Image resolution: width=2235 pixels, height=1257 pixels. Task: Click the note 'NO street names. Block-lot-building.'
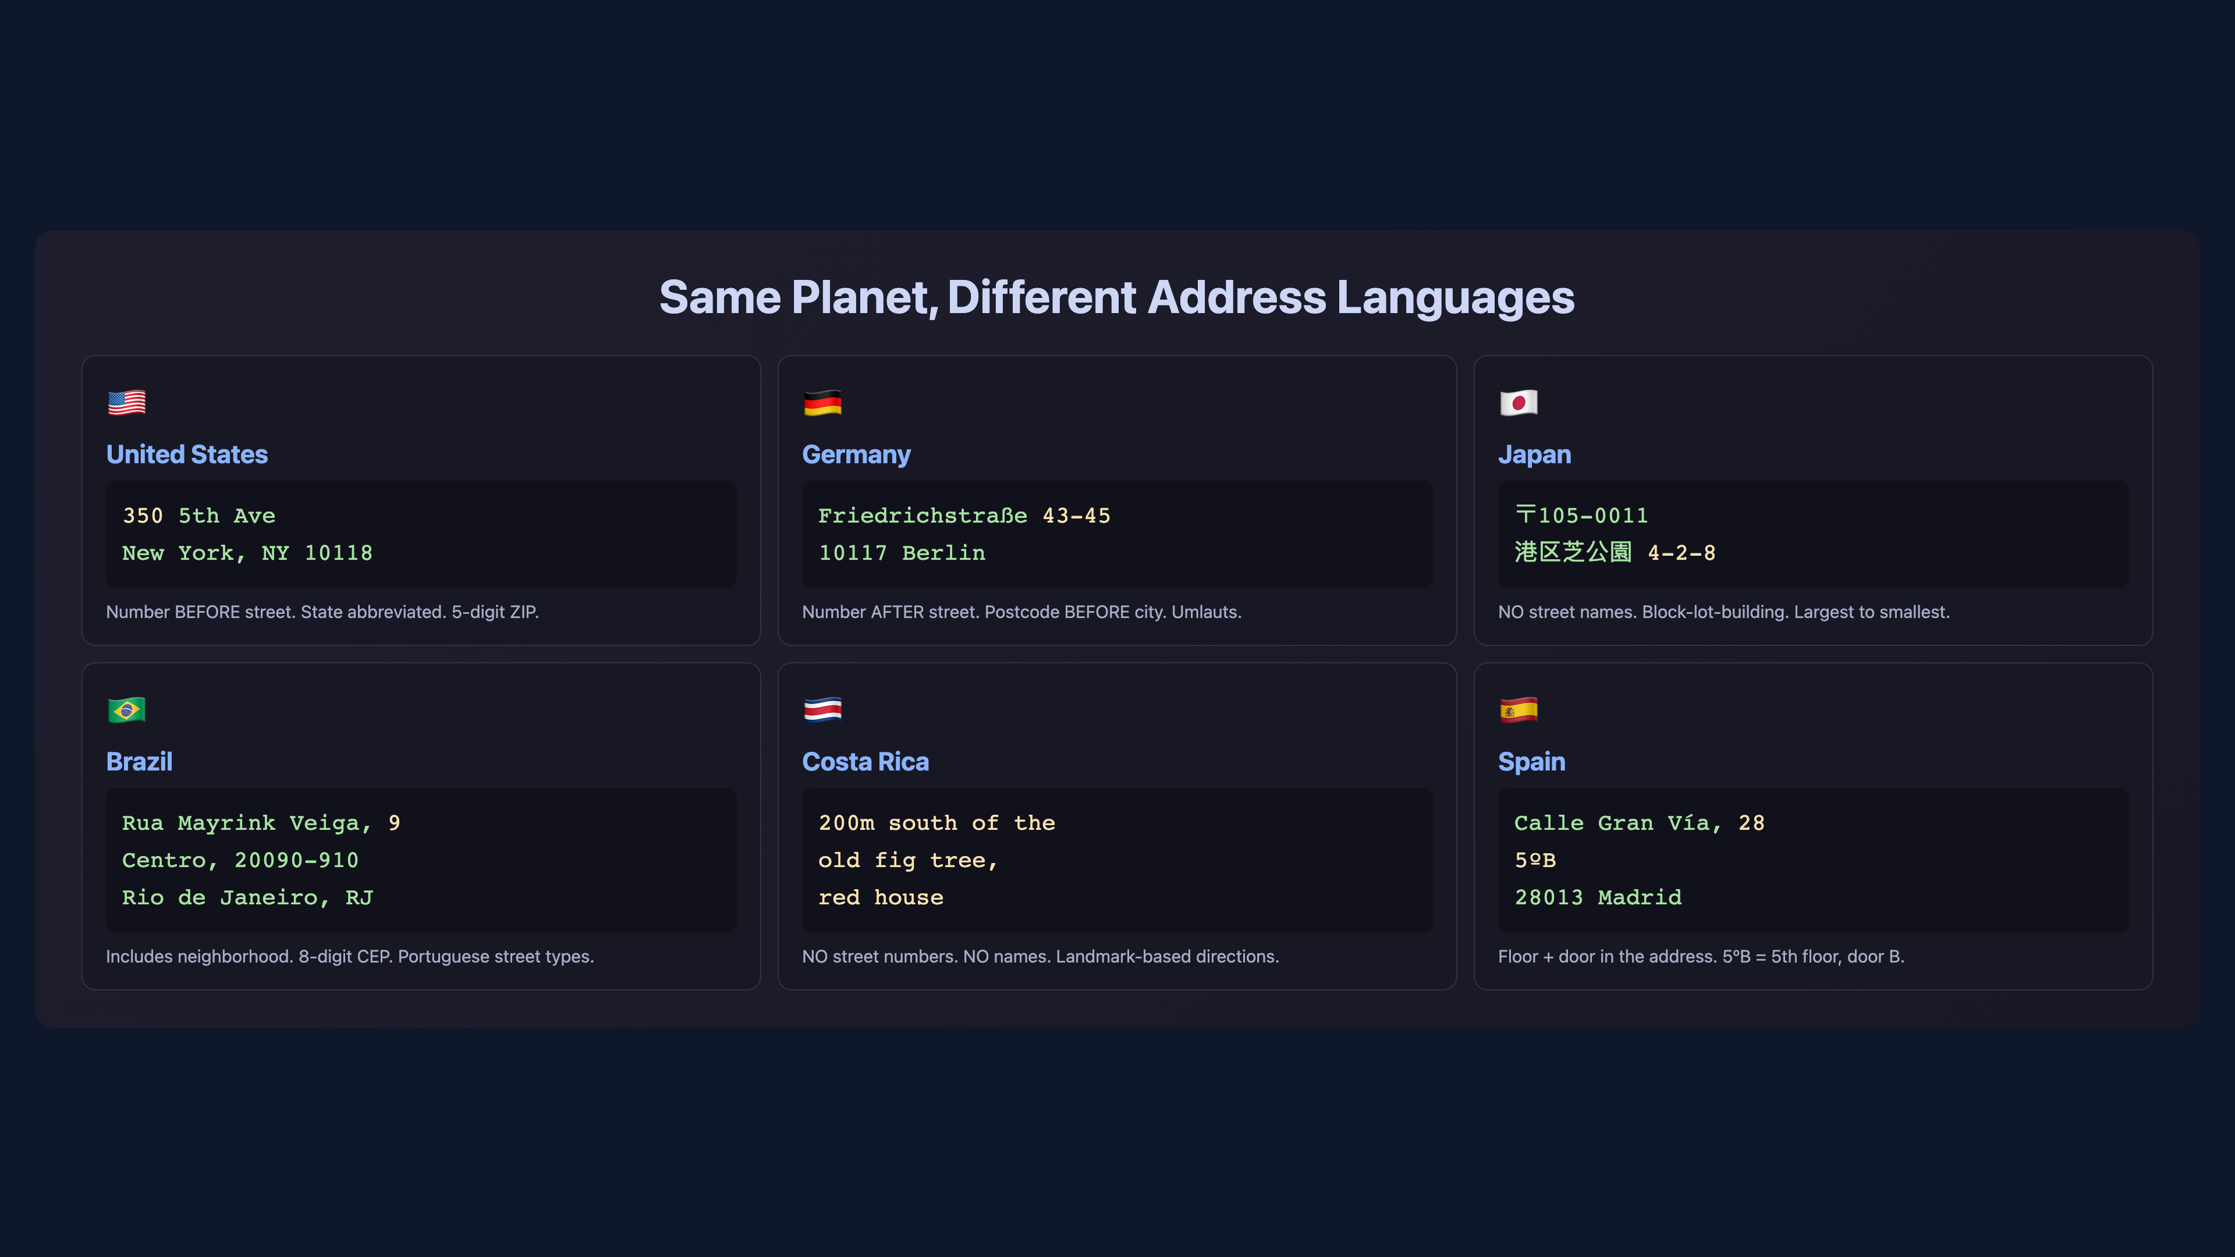click(x=1643, y=612)
